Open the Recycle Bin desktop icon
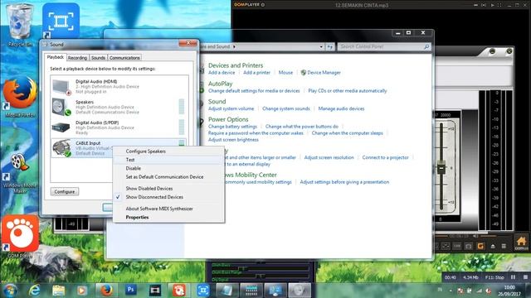The height and width of the screenshot is (298, 531). [x=20, y=24]
